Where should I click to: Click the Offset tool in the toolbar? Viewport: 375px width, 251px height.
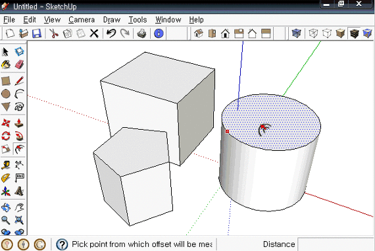click(x=19, y=149)
